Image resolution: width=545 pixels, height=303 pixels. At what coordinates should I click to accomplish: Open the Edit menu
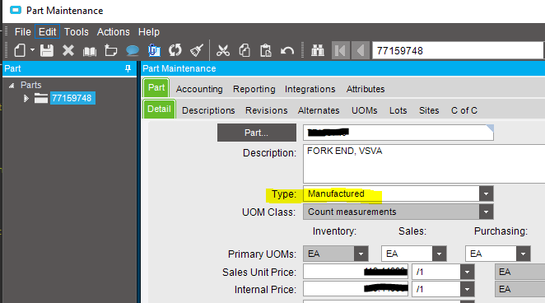pos(47,32)
